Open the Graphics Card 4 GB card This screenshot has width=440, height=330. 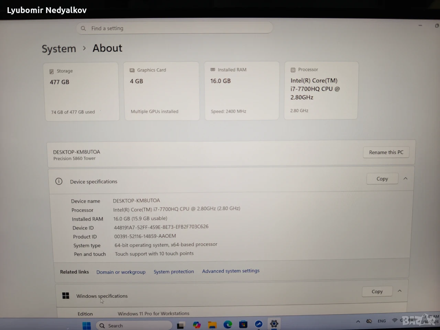(162, 91)
